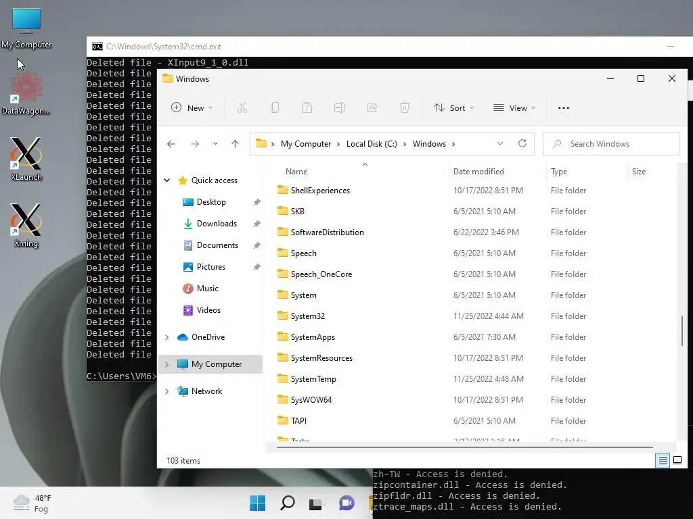Click the vertical scrollbar thumb in file list
Image resolution: width=693 pixels, height=519 pixels.
(682, 330)
